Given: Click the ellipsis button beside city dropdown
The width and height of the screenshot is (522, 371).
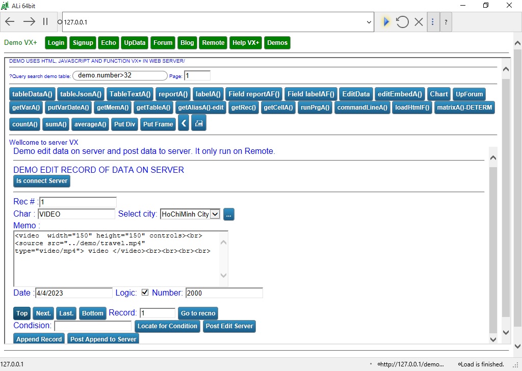Looking at the screenshot, I should point(228,215).
